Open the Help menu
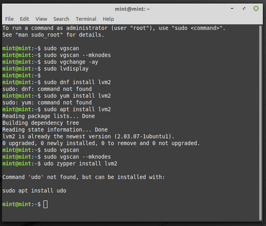Viewport: 266px width, 226px height. pos(108,19)
